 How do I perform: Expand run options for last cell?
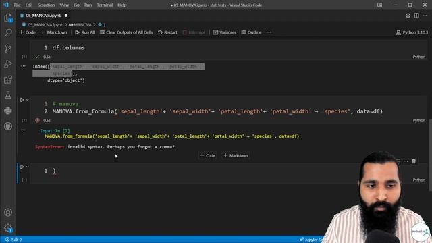tap(28, 167)
